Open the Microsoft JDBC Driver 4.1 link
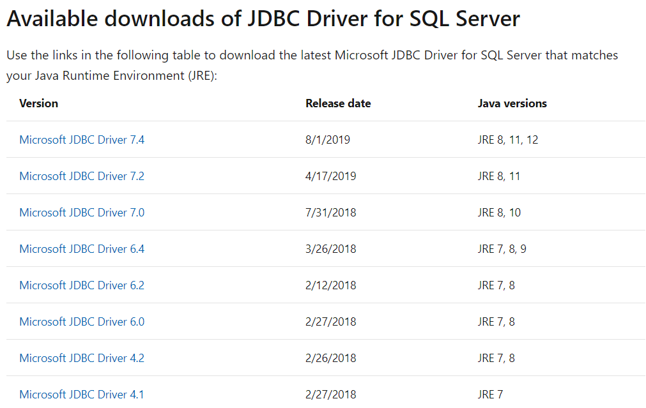Image resolution: width=646 pixels, height=408 pixels. (82, 395)
